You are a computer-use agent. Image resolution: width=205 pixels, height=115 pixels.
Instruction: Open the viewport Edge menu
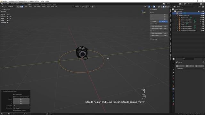click(48, 6)
